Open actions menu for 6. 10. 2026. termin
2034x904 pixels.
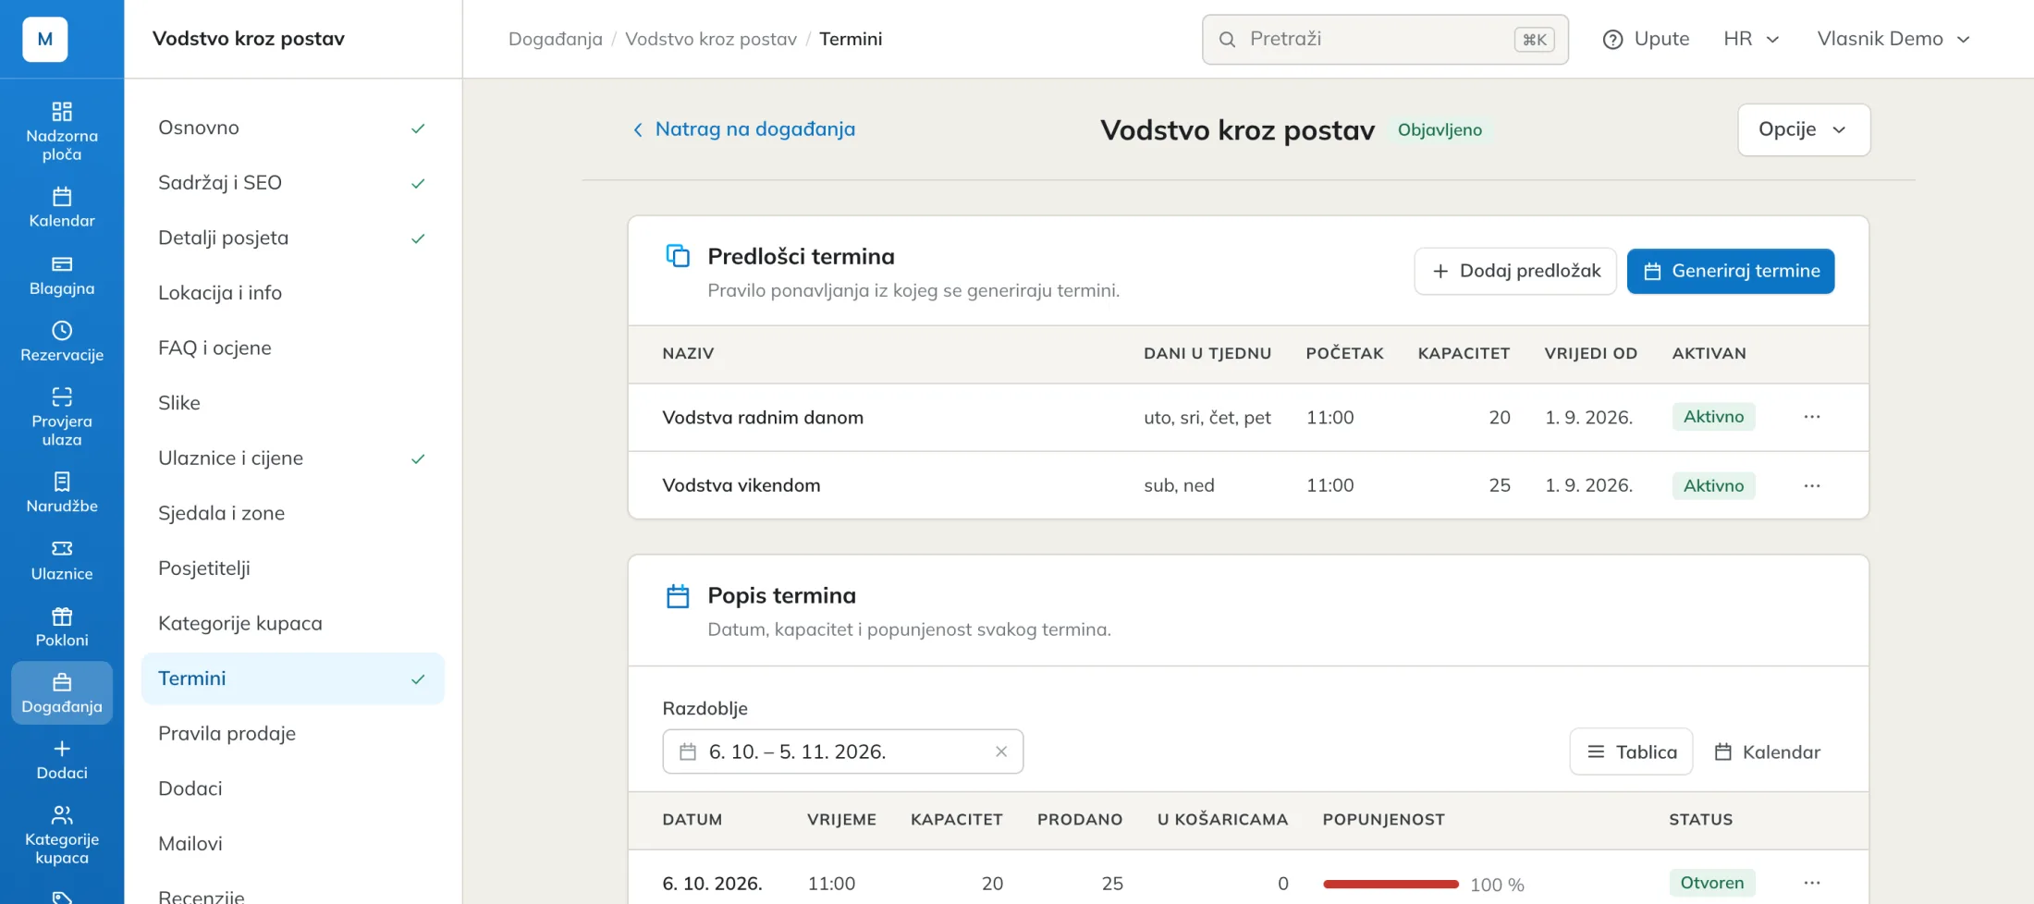point(1812,883)
